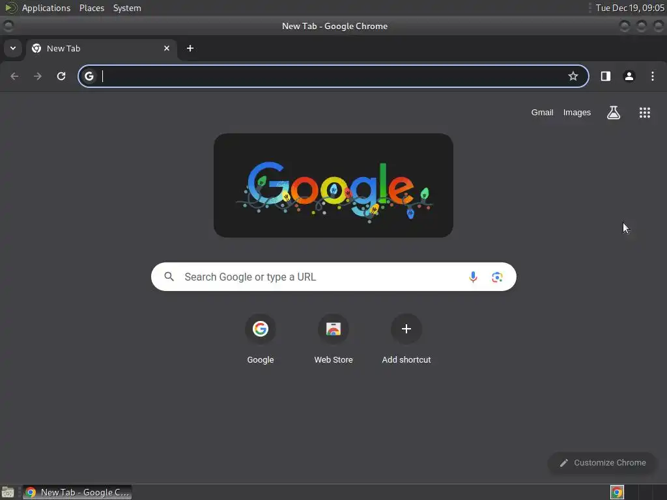Open the Places menu
The width and height of the screenshot is (667, 500).
click(92, 8)
